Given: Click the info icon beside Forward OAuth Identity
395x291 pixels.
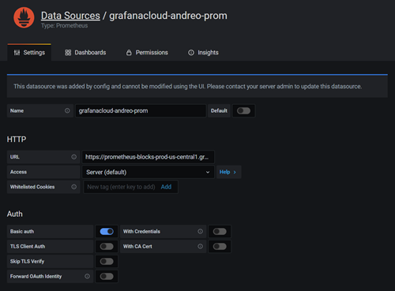Looking at the screenshot, I should [x=87, y=276].
